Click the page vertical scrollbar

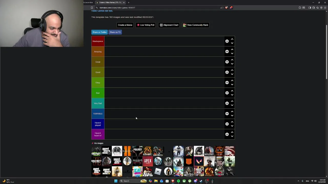pyautogui.click(x=326, y=52)
